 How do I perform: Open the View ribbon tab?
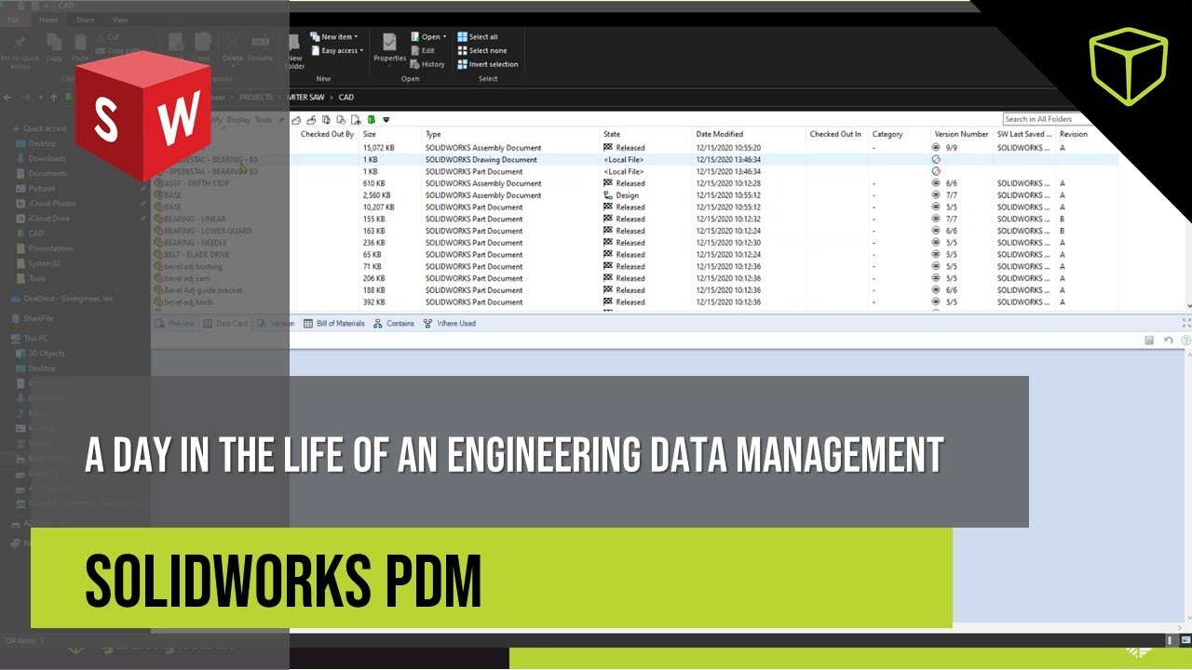[120, 20]
